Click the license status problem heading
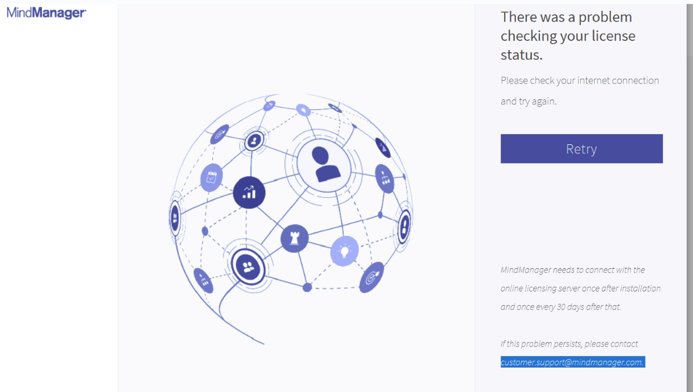Viewport: 693px width, 392px height. 568,36
